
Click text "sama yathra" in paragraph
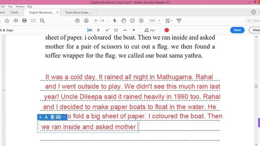186,56
